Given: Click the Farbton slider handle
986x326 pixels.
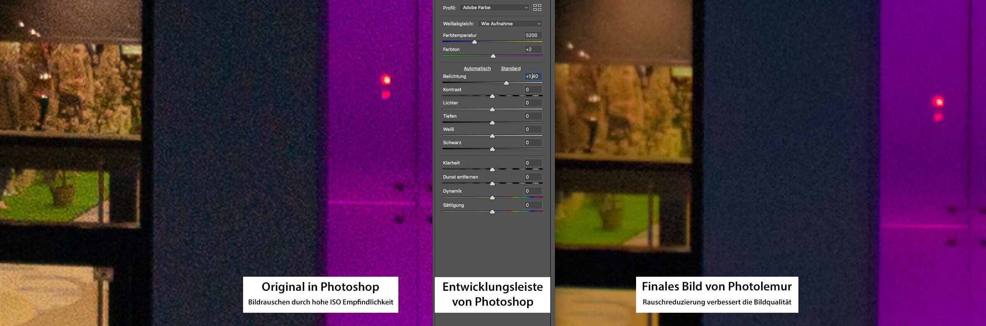Looking at the screenshot, I should pyautogui.click(x=493, y=56).
